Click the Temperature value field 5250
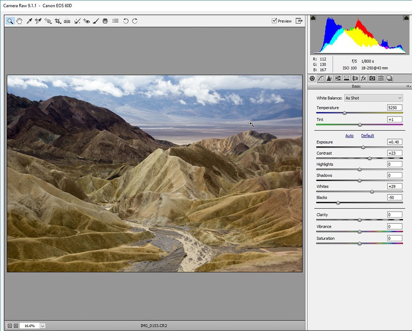The width and height of the screenshot is (412, 331). 395,108
